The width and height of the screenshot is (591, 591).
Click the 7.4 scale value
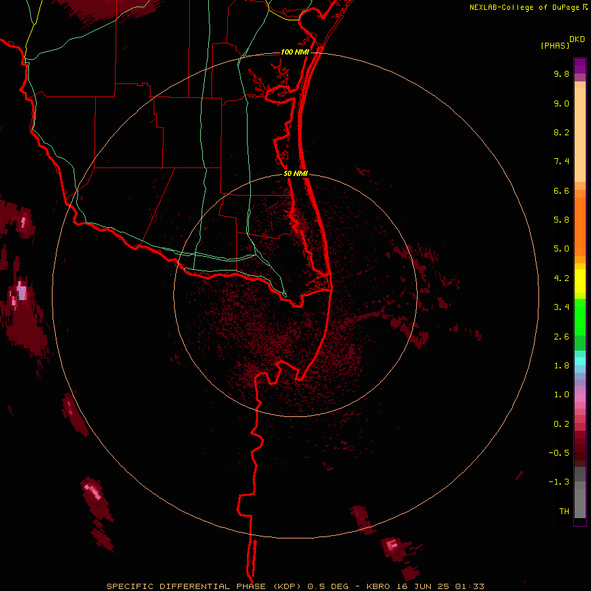click(561, 162)
